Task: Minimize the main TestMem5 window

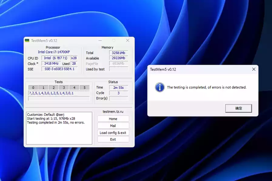Action: (100, 41)
